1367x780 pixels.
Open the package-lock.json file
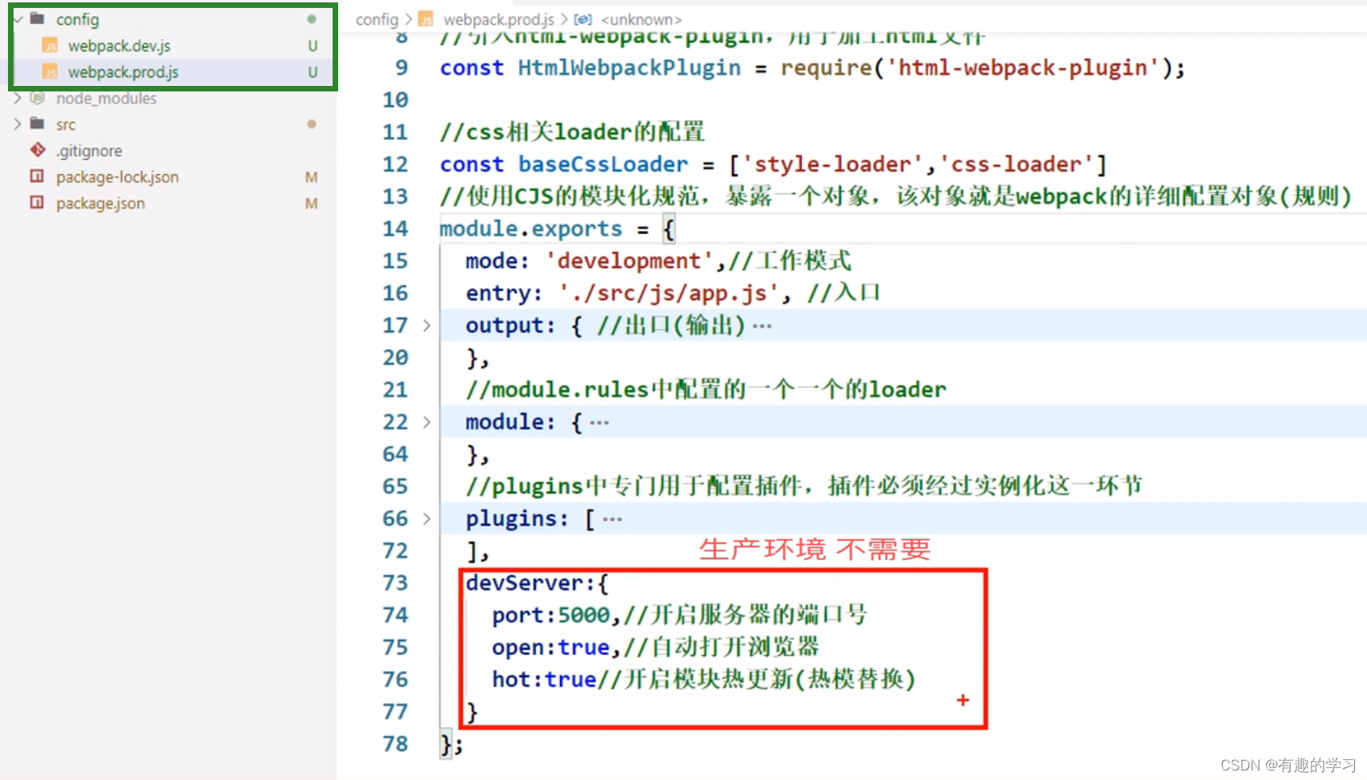117,177
